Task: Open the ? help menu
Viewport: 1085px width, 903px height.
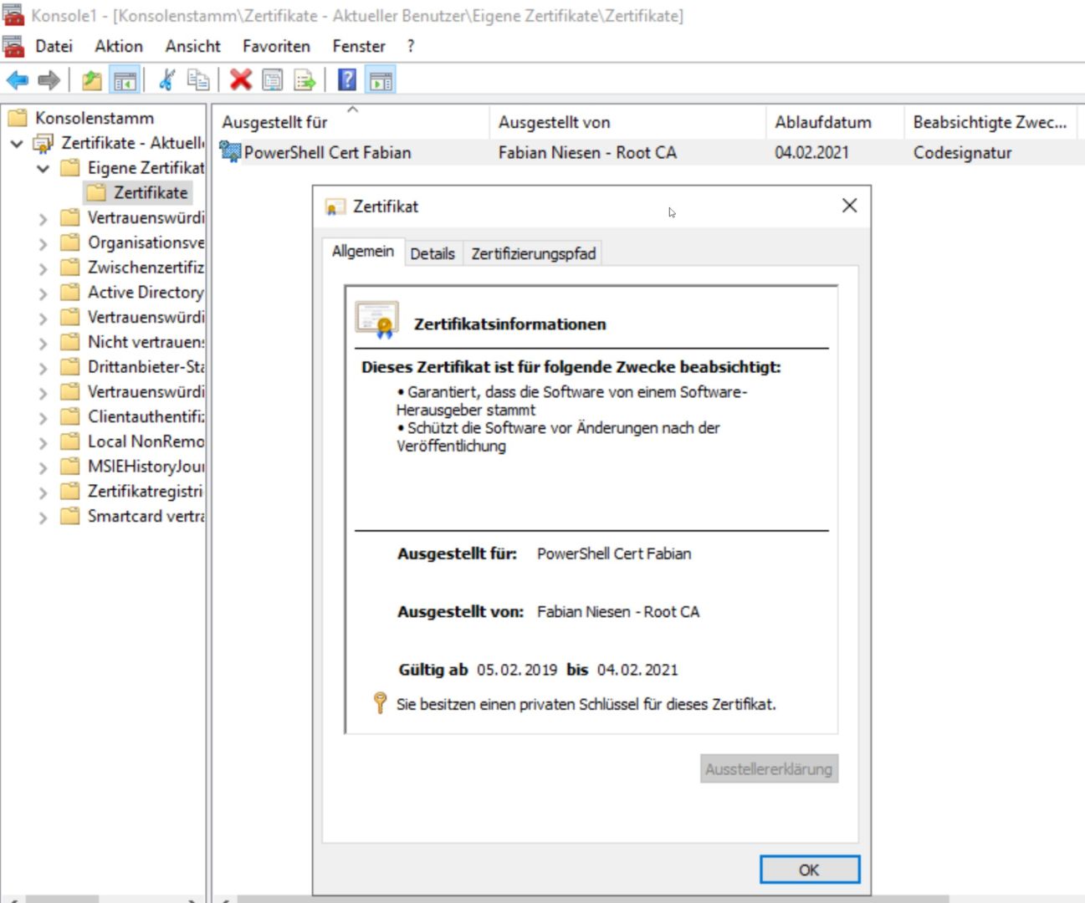Action: tap(411, 46)
